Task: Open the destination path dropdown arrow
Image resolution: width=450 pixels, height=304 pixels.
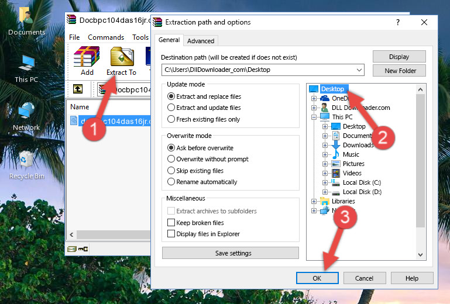Action: pyautogui.click(x=359, y=70)
